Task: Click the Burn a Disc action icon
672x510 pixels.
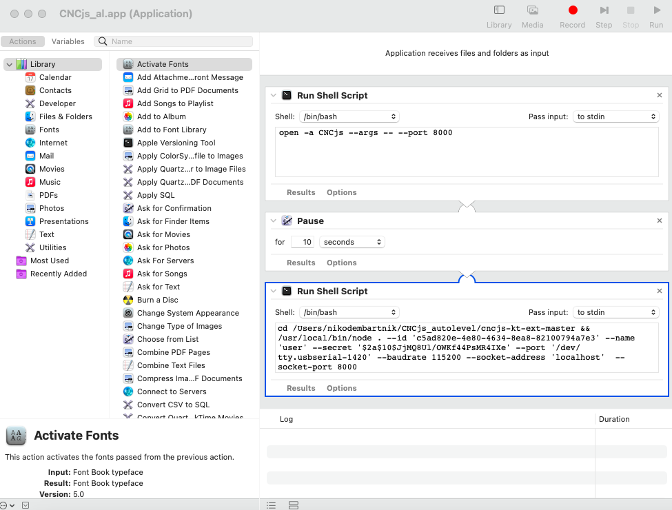Action: (x=128, y=300)
